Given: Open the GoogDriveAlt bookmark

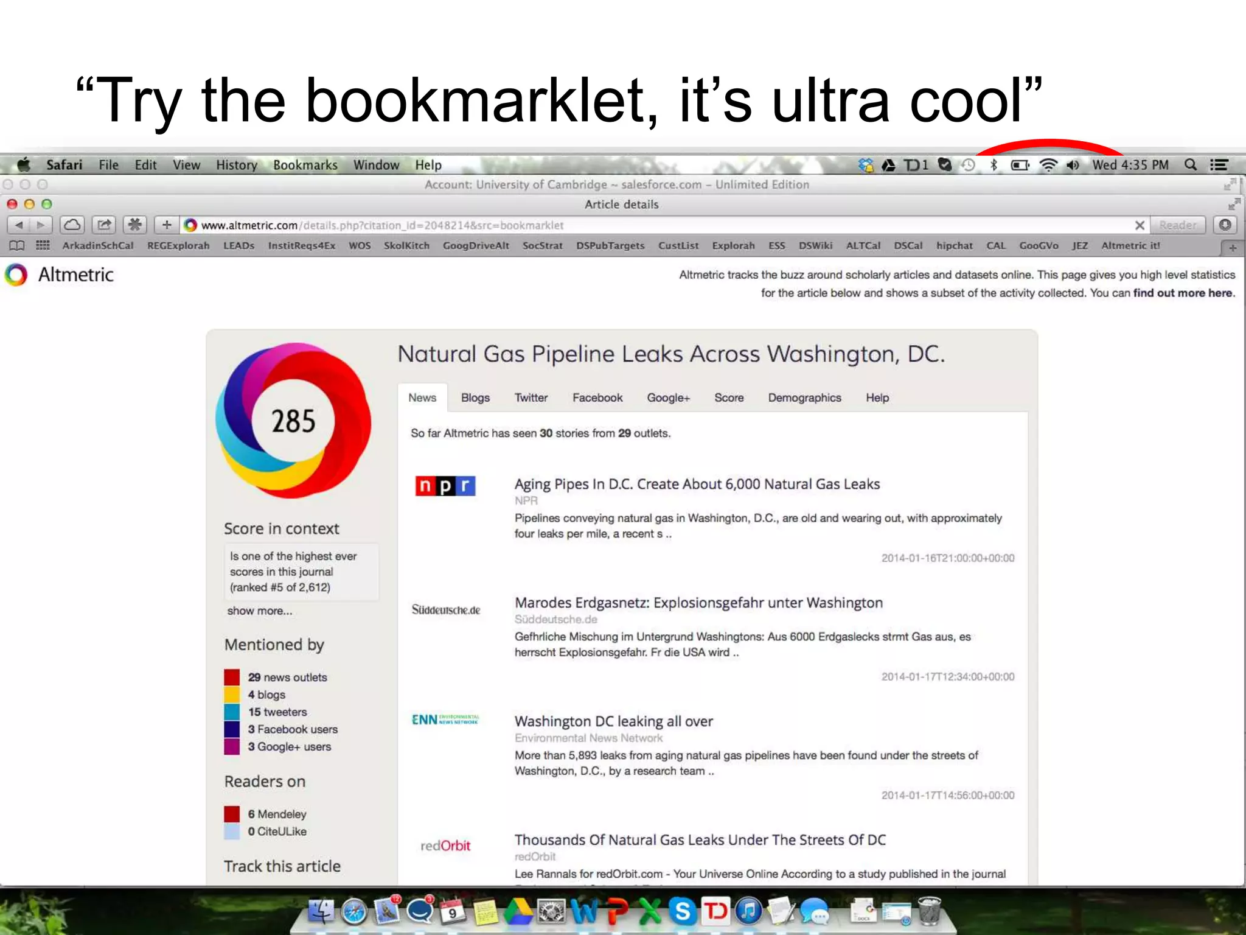Looking at the screenshot, I should coord(476,245).
